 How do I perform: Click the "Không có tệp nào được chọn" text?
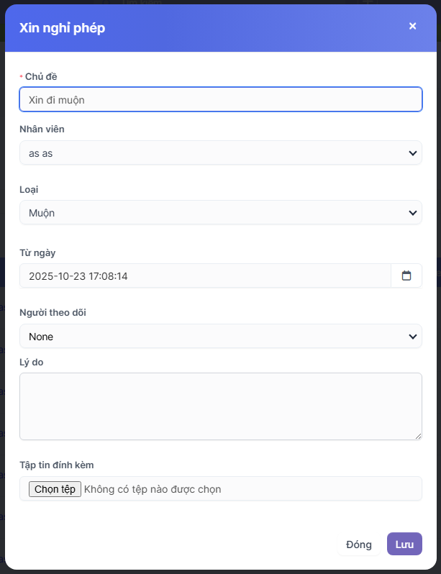153,489
